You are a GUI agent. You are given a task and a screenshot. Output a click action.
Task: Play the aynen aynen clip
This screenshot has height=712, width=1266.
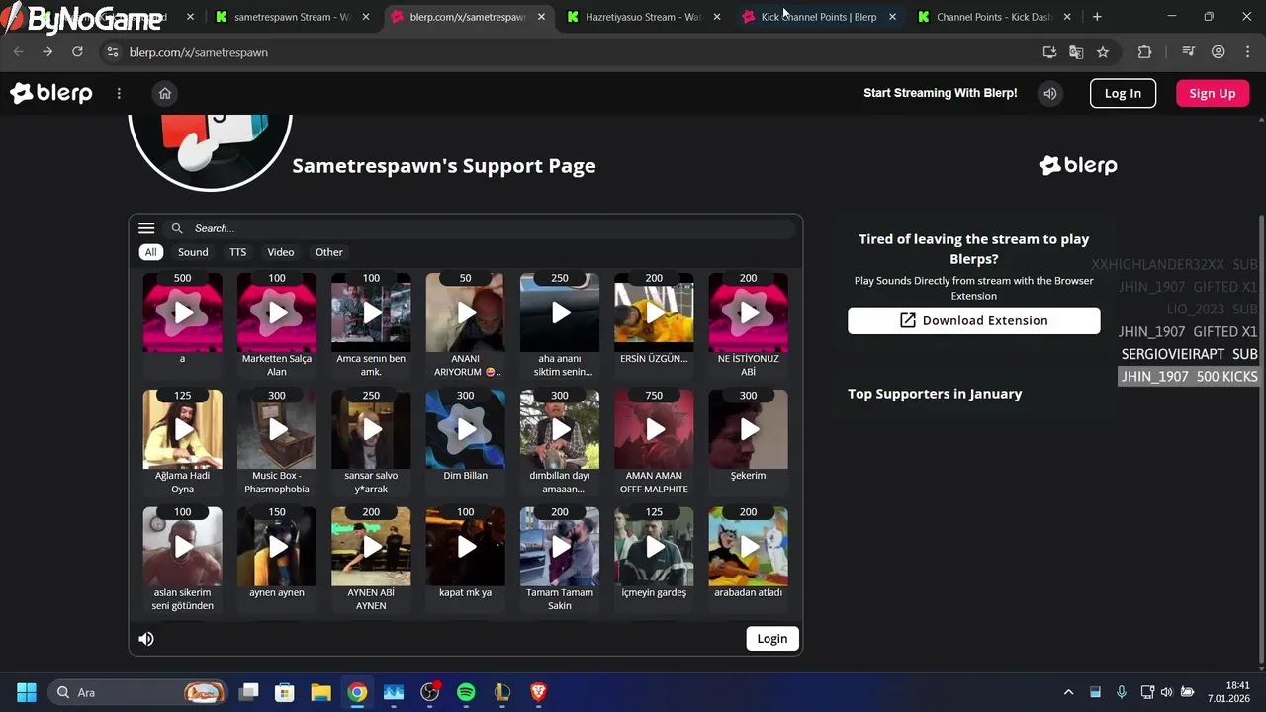point(277,547)
